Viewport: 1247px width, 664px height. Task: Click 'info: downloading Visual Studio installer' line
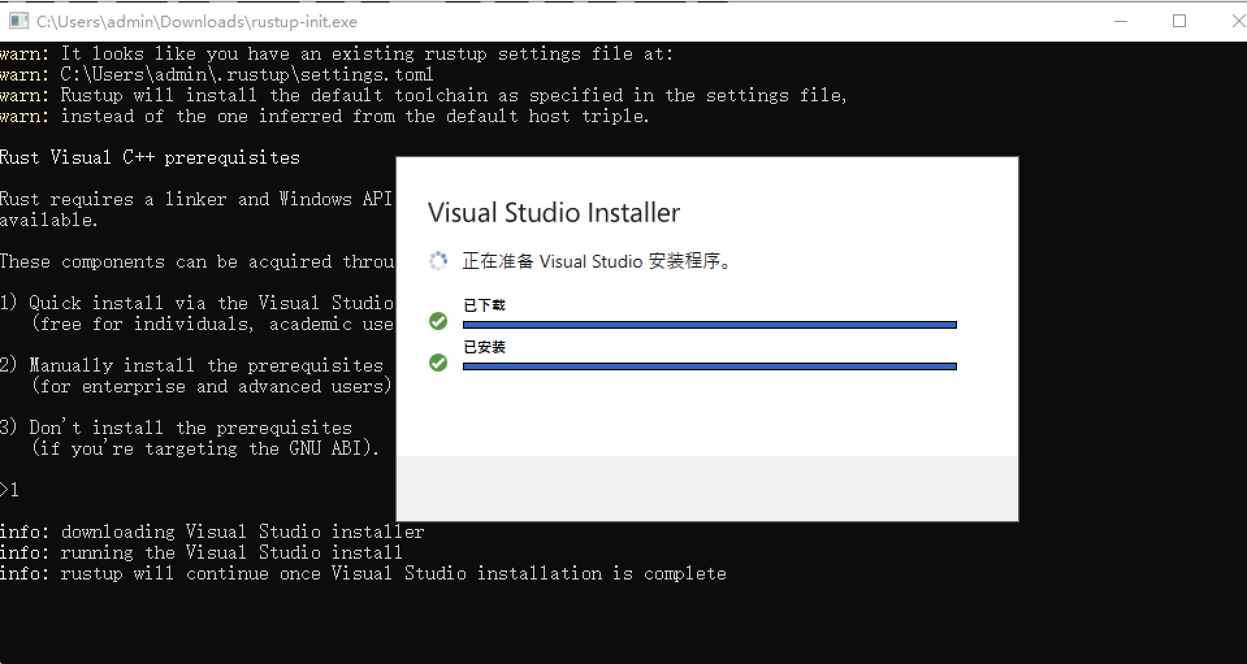tap(212, 532)
